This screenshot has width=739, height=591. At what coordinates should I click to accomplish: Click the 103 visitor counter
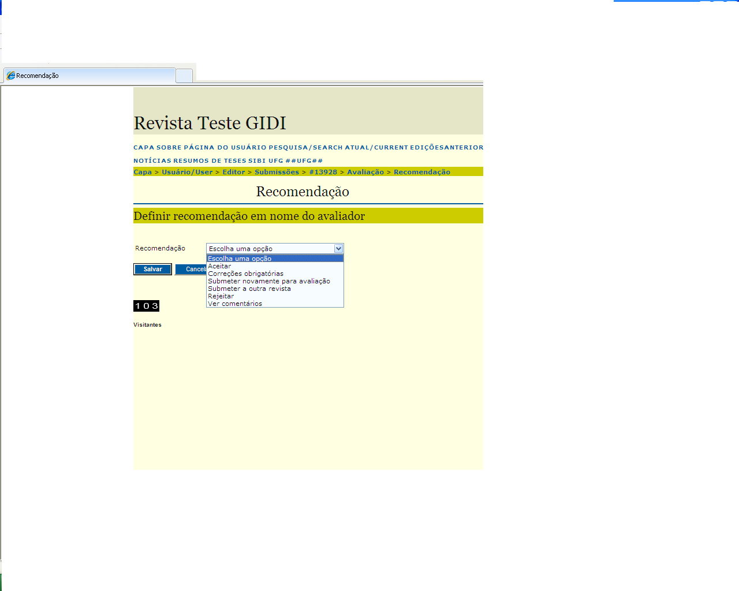pos(147,306)
